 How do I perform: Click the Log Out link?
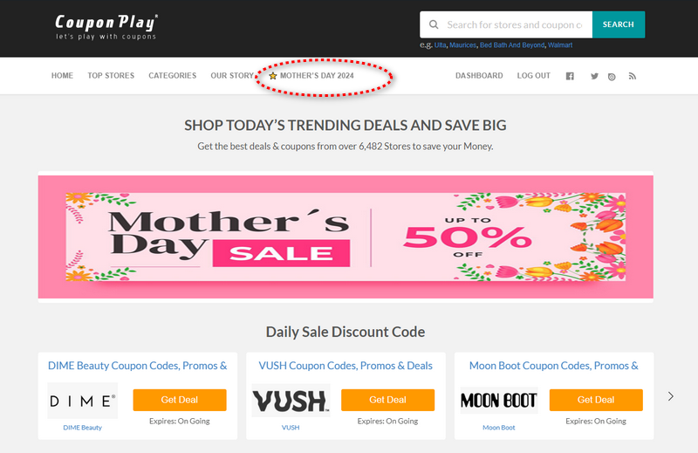click(534, 76)
